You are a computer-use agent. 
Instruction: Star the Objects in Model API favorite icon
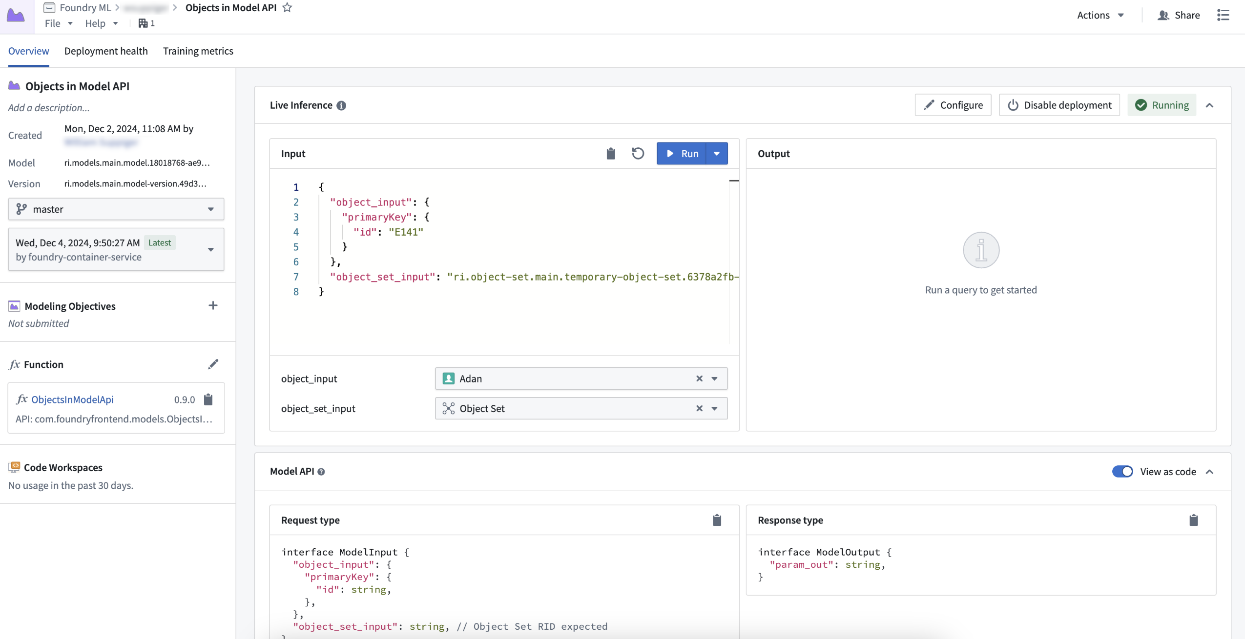pyautogui.click(x=288, y=7)
